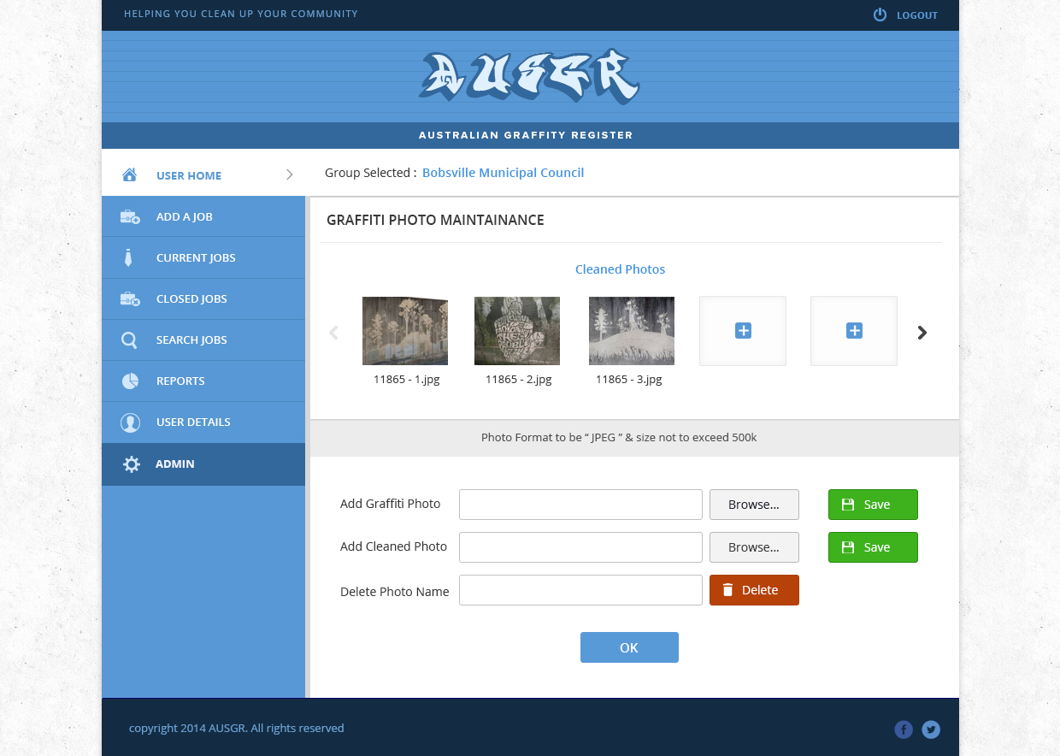Click the User Details person icon

(x=130, y=422)
